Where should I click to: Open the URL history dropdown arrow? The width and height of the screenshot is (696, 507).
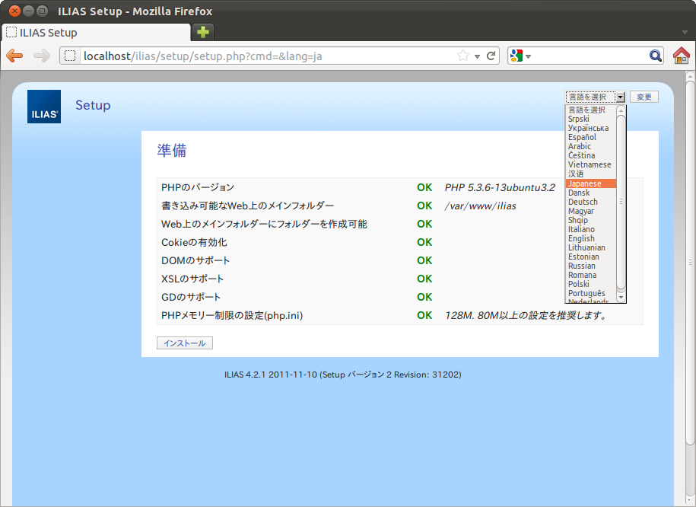tap(477, 56)
